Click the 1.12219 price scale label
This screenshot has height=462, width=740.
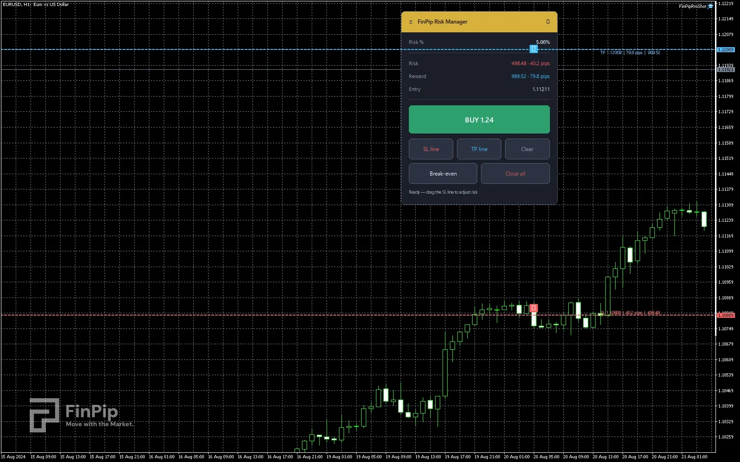click(x=726, y=3)
